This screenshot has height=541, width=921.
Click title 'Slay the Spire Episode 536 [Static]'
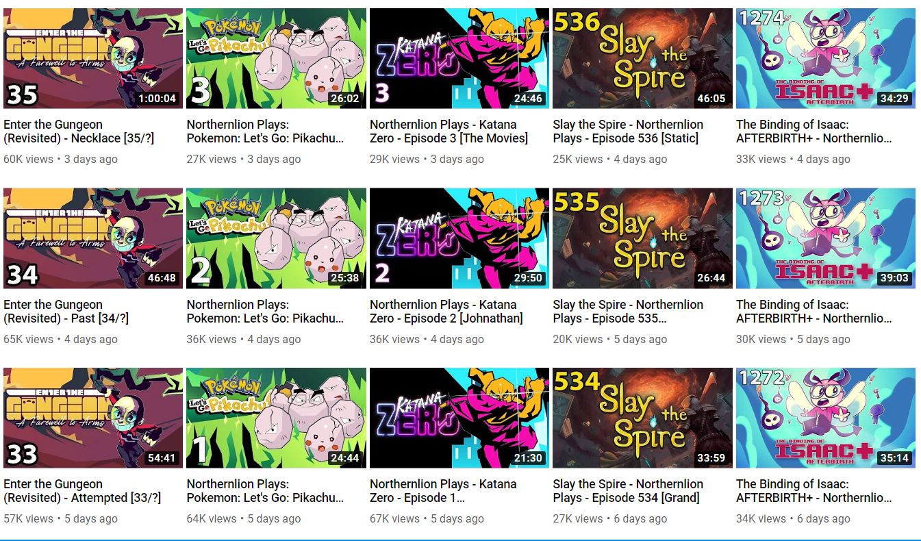[628, 131]
